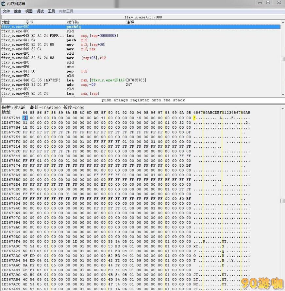Click byte 78 in row 1D367A0C
The width and height of the screenshot is (285, 291).
pyautogui.click(x=25, y=246)
